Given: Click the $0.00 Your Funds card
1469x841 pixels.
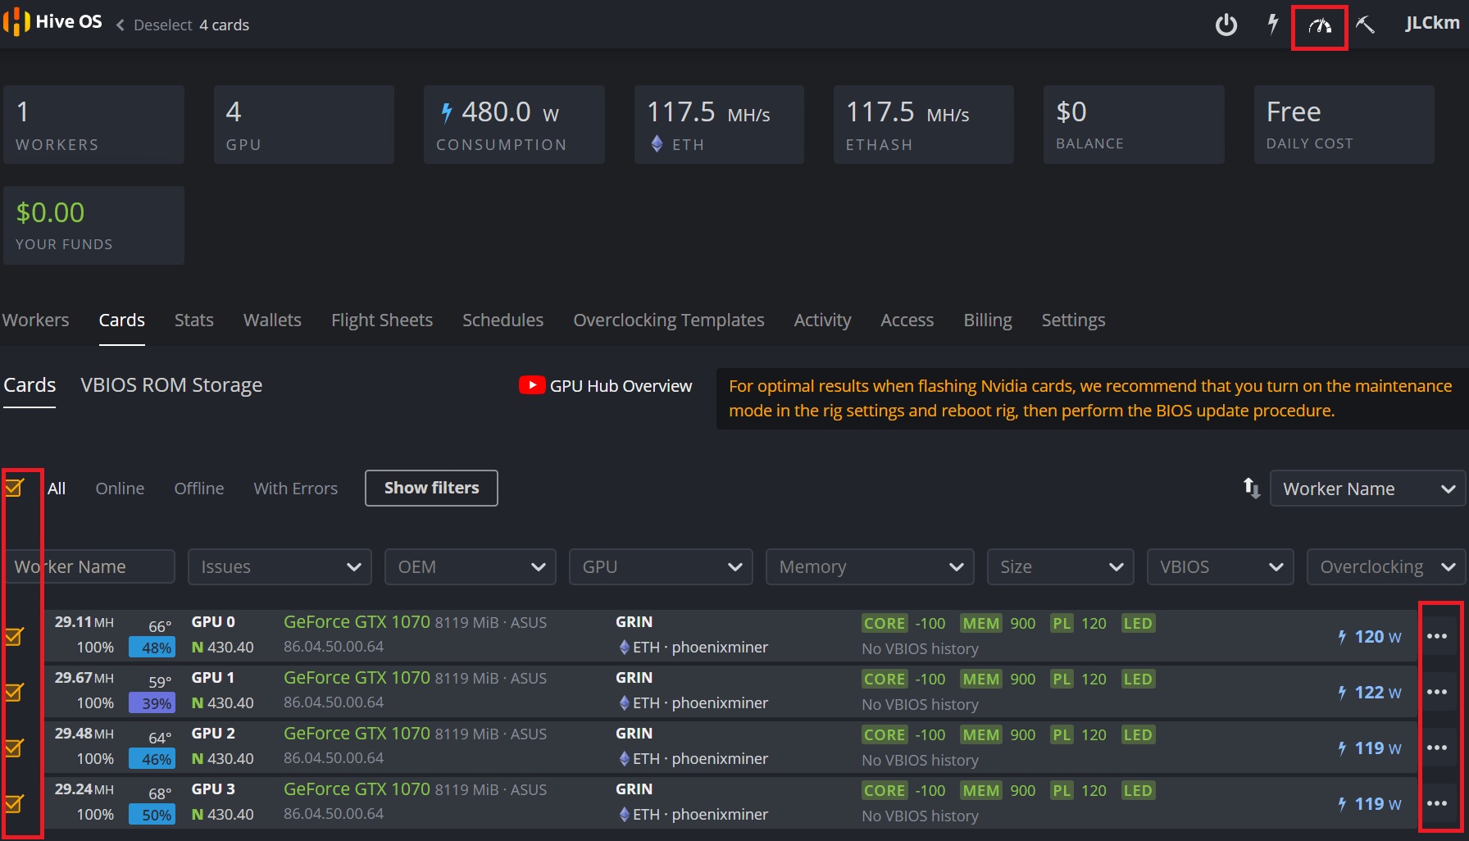Looking at the screenshot, I should tap(93, 225).
